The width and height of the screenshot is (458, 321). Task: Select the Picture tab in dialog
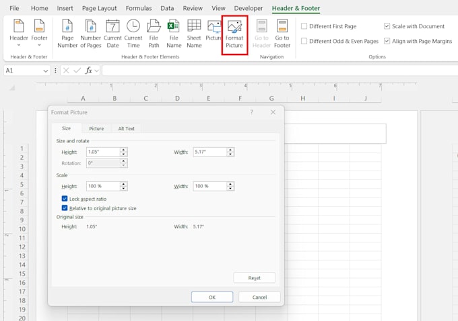coord(96,128)
